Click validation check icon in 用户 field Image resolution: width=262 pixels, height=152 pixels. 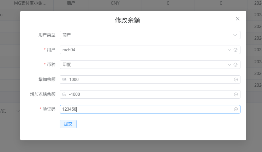236,50
